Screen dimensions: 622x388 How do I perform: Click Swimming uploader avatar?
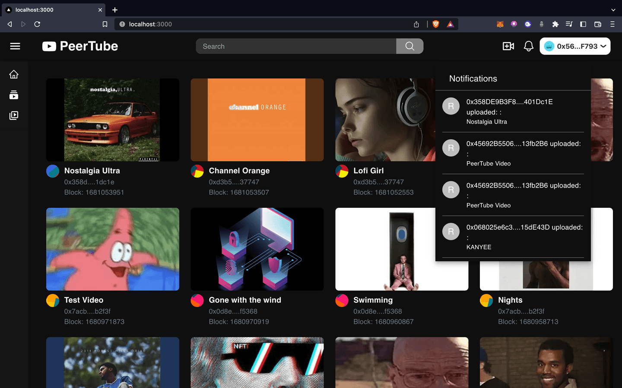[x=342, y=300]
